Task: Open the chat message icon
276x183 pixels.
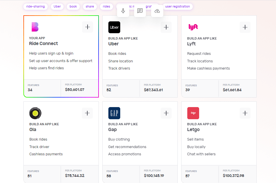Action: [140, 11]
